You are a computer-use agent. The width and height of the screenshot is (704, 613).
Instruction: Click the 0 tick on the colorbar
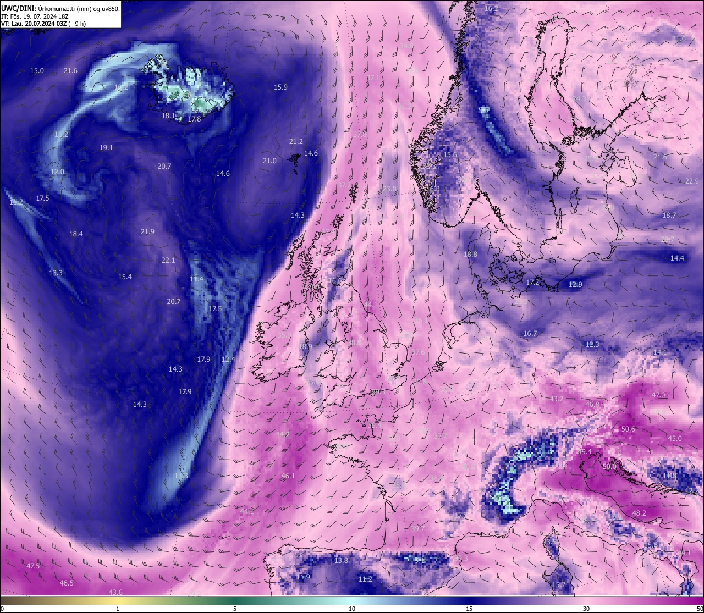pos(2,609)
